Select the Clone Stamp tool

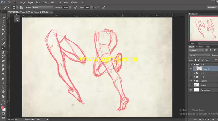(3, 52)
